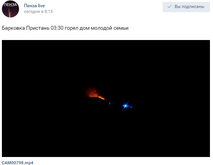Click the monument spire in the avatar picture

(10, 13)
